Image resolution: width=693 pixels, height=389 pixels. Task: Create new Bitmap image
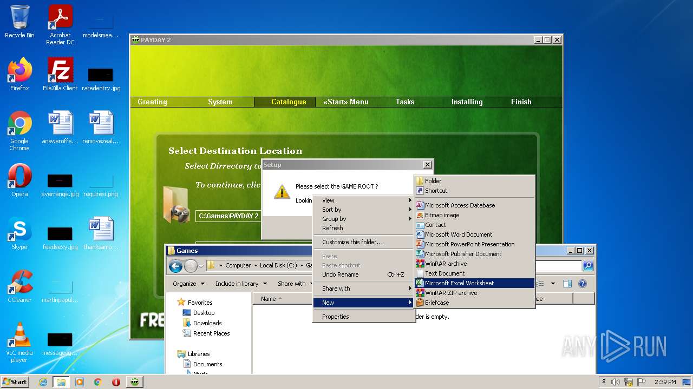coord(475,215)
